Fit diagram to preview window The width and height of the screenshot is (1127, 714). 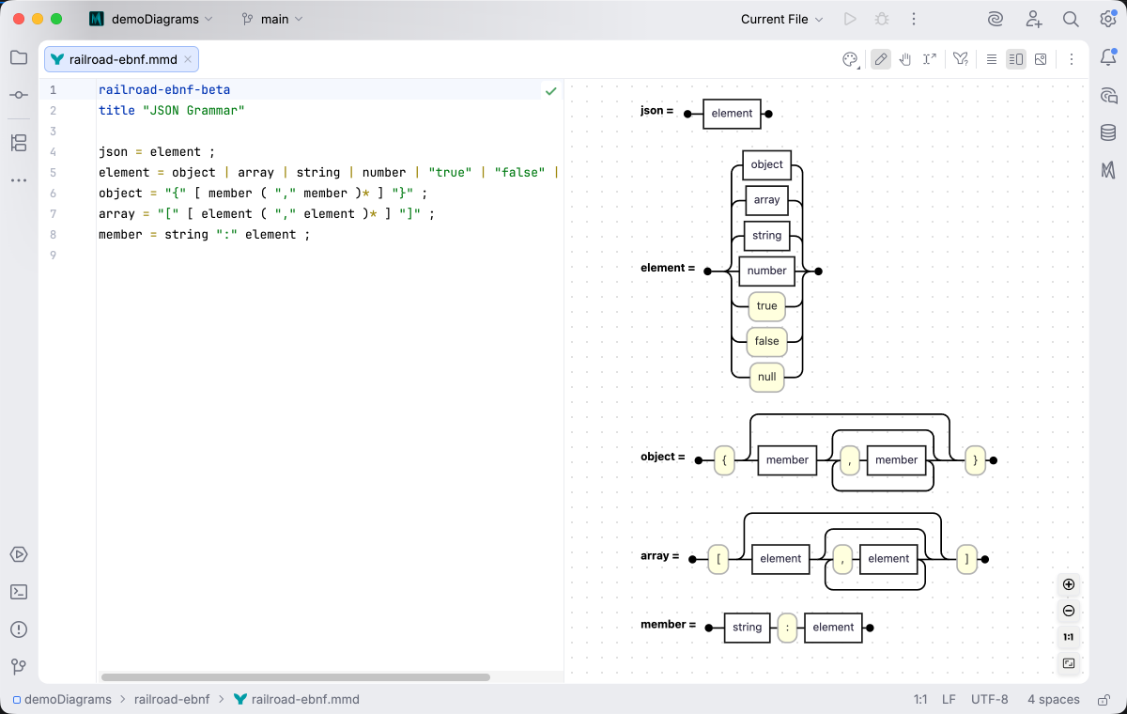[x=1069, y=663]
